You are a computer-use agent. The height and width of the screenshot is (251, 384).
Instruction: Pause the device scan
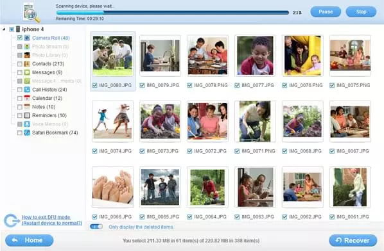(x=326, y=12)
